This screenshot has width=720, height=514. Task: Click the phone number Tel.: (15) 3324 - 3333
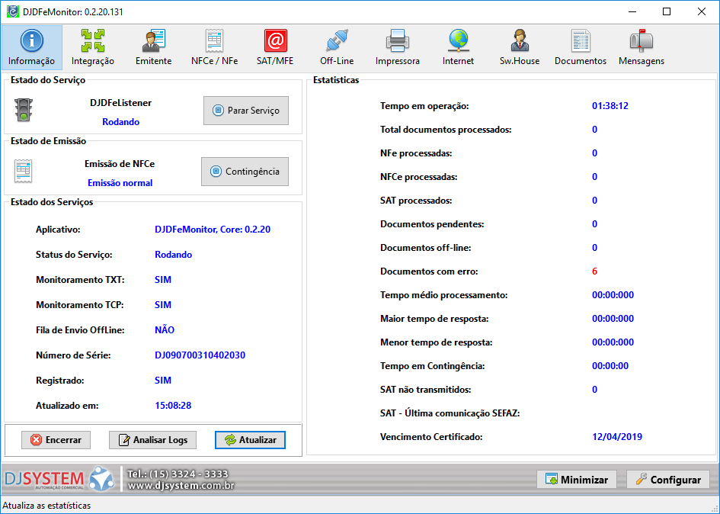coord(178,474)
